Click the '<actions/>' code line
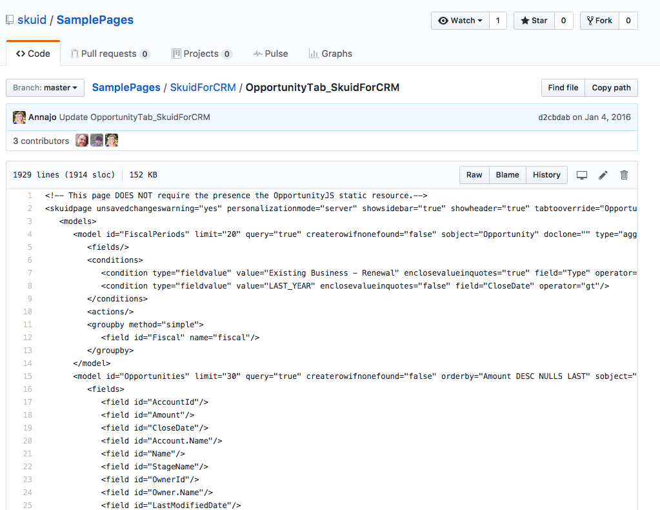Screen dimensions: 660x510 point(110,312)
